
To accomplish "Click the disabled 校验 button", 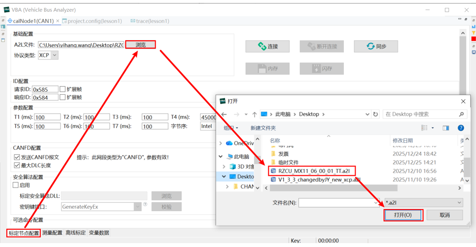I will click(x=167, y=207).
